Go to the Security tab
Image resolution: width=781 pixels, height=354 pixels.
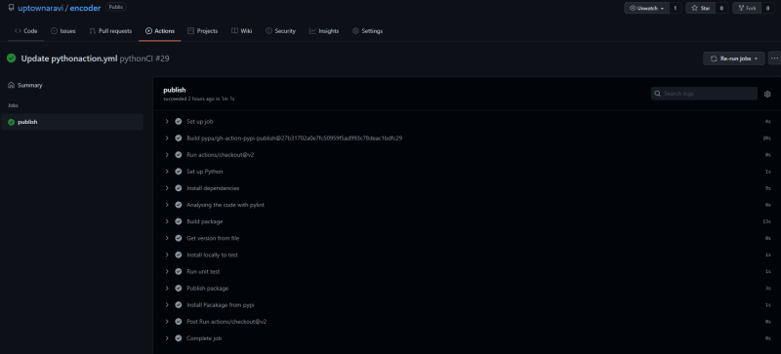(x=280, y=31)
